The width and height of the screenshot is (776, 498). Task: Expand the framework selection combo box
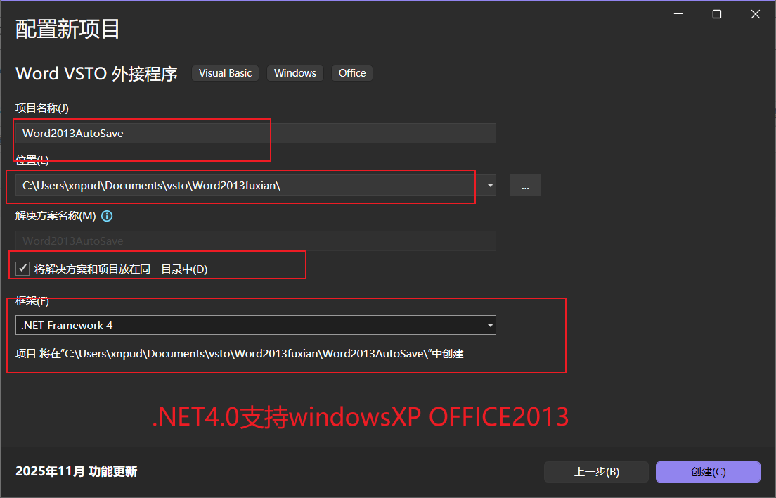tap(490, 325)
